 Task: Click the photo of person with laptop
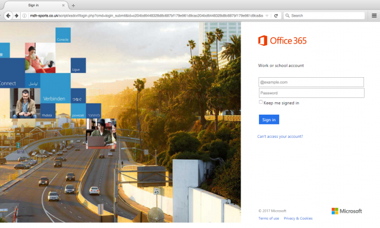coord(102,134)
